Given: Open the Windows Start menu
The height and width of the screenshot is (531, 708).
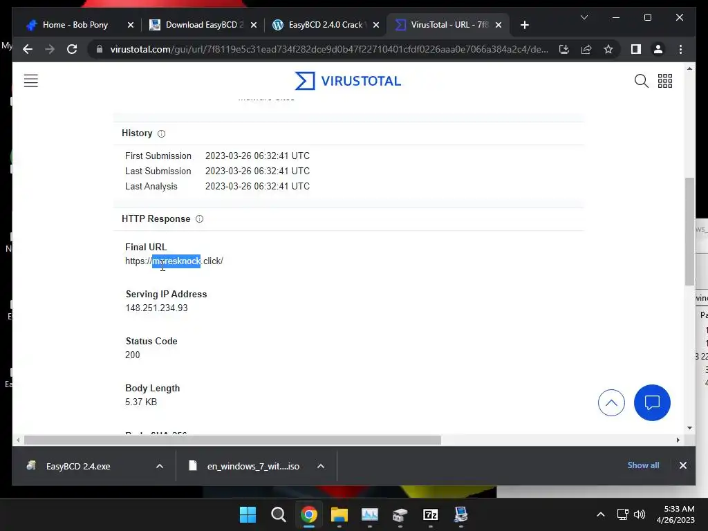Looking at the screenshot, I should (248, 514).
